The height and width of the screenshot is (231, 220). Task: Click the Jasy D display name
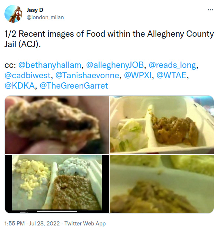click(x=35, y=10)
